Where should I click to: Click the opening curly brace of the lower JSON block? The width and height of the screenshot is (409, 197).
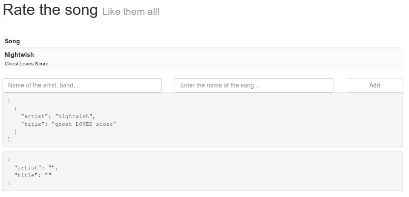[x=9, y=160]
